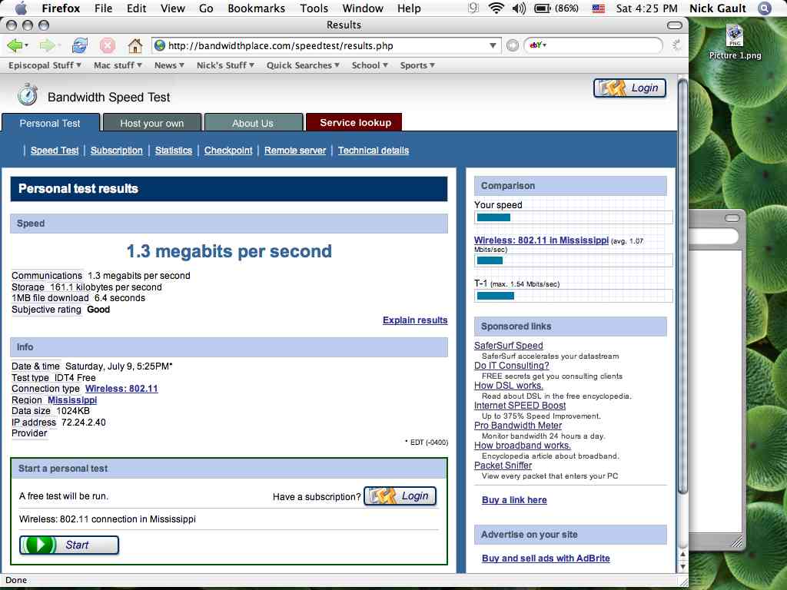Open the Remote server link

295,151
